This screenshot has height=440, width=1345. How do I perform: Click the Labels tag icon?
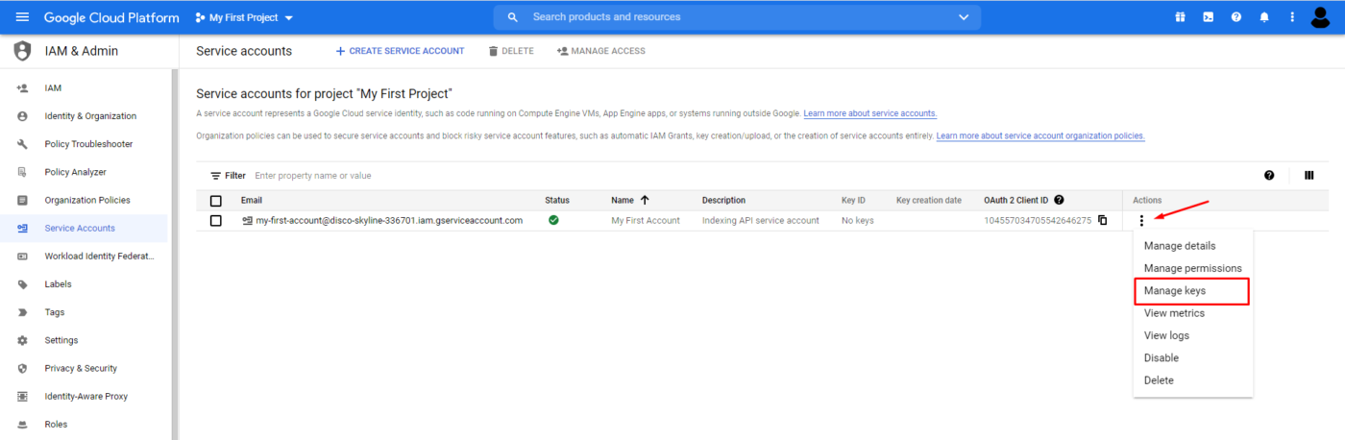pos(22,284)
